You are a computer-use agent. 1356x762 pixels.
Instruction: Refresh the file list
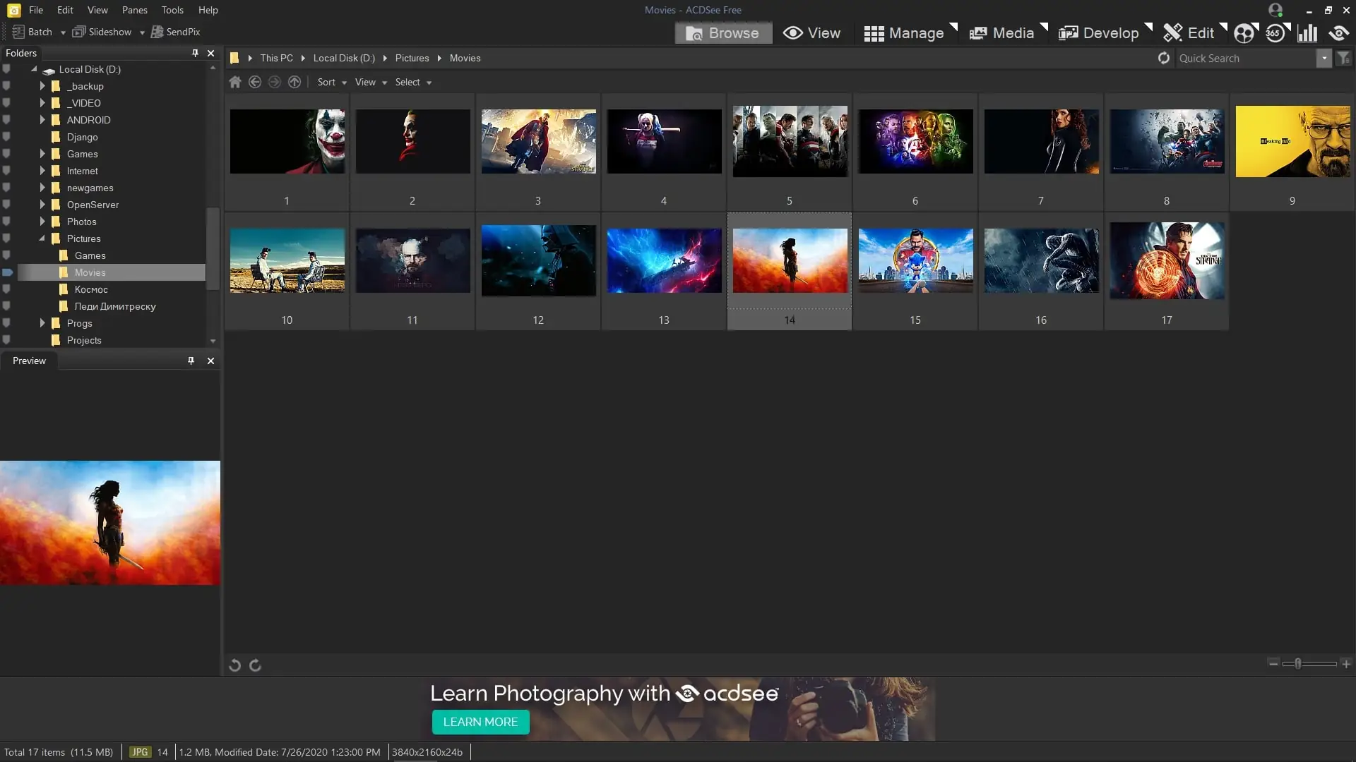pyautogui.click(x=1164, y=58)
